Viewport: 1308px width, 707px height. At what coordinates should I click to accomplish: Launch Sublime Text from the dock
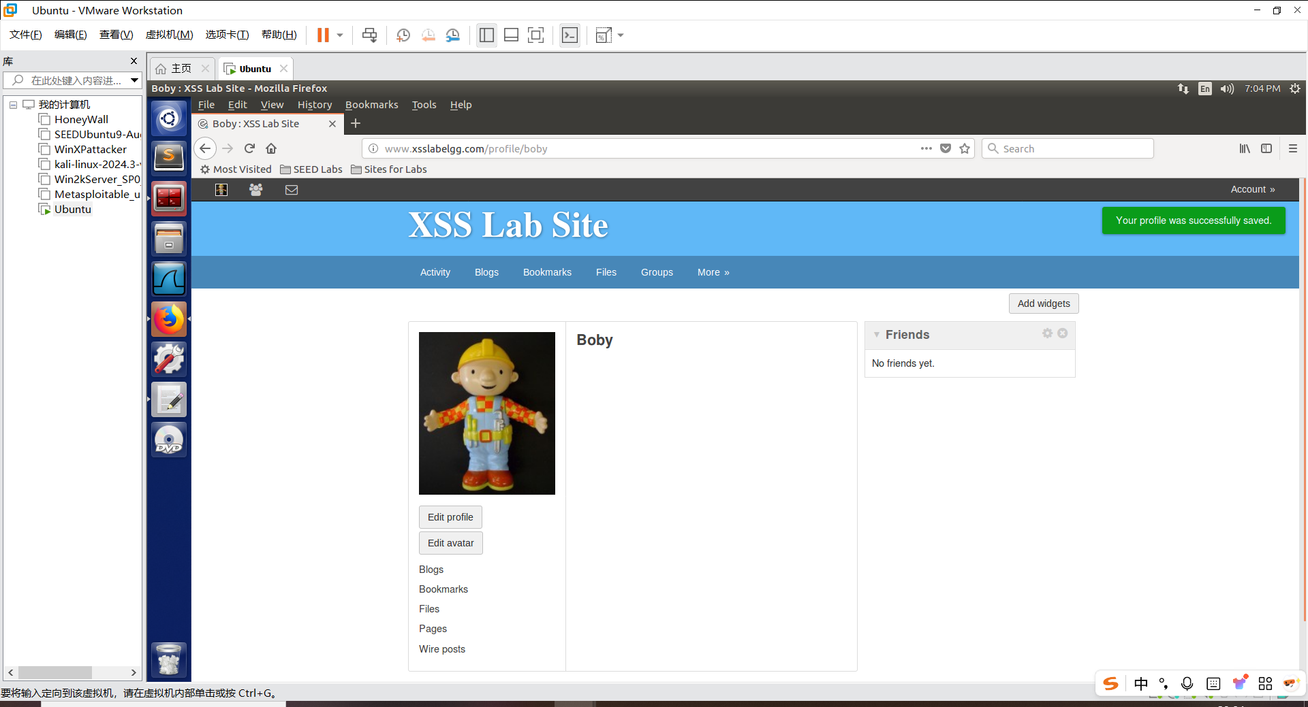[x=169, y=158]
